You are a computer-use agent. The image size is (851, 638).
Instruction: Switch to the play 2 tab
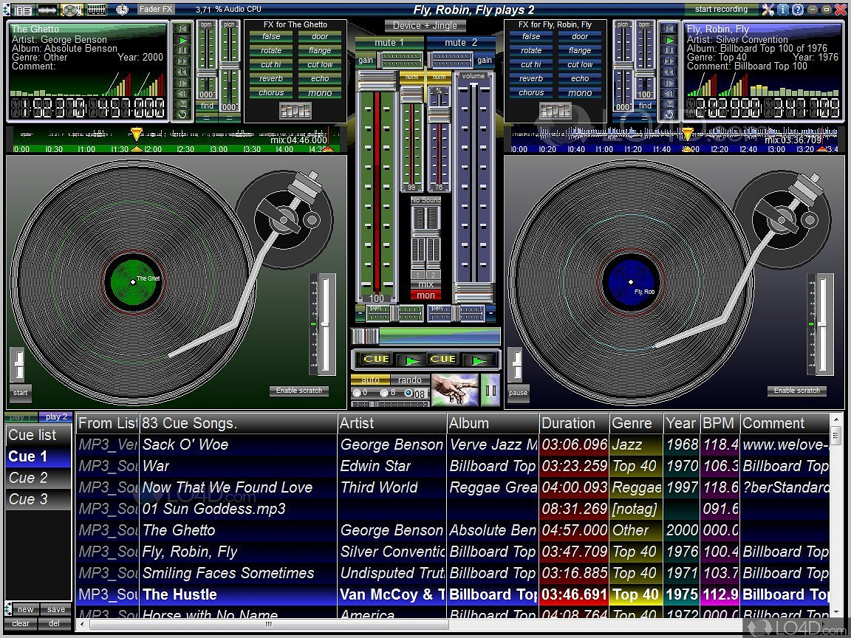point(55,417)
